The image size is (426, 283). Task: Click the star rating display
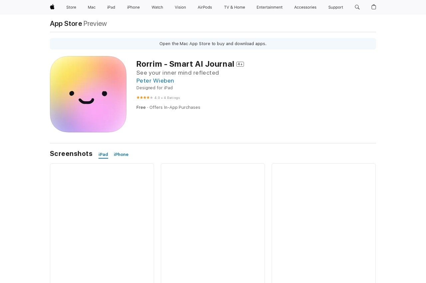pyautogui.click(x=144, y=98)
